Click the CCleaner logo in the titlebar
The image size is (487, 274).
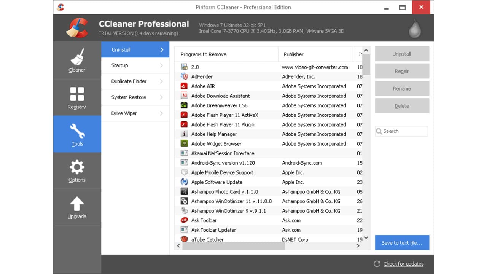point(60,7)
